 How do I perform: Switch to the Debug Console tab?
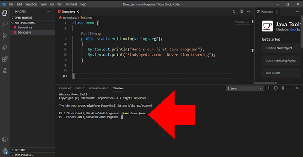click(x=98, y=88)
